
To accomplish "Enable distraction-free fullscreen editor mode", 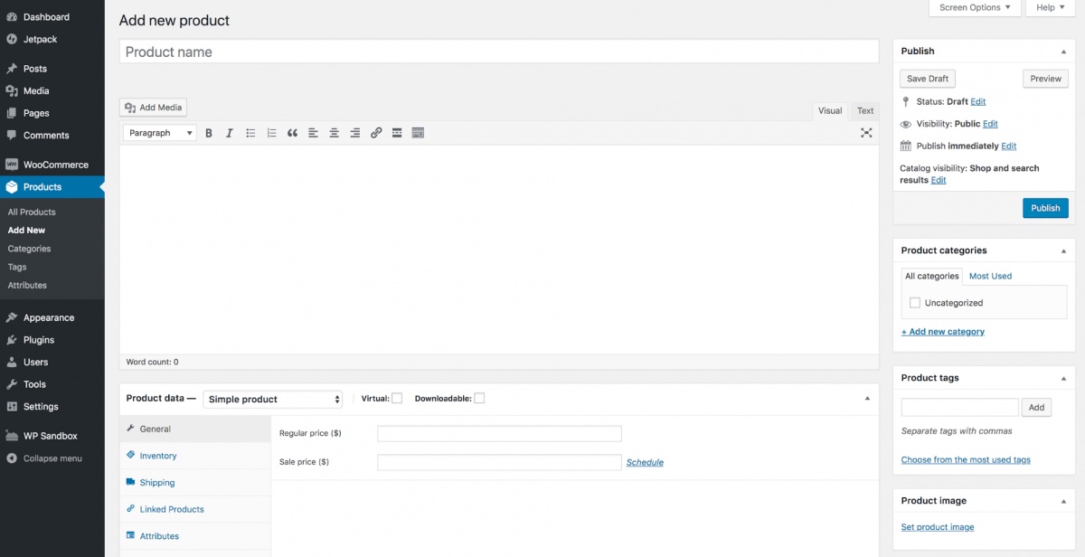I will click(866, 133).
